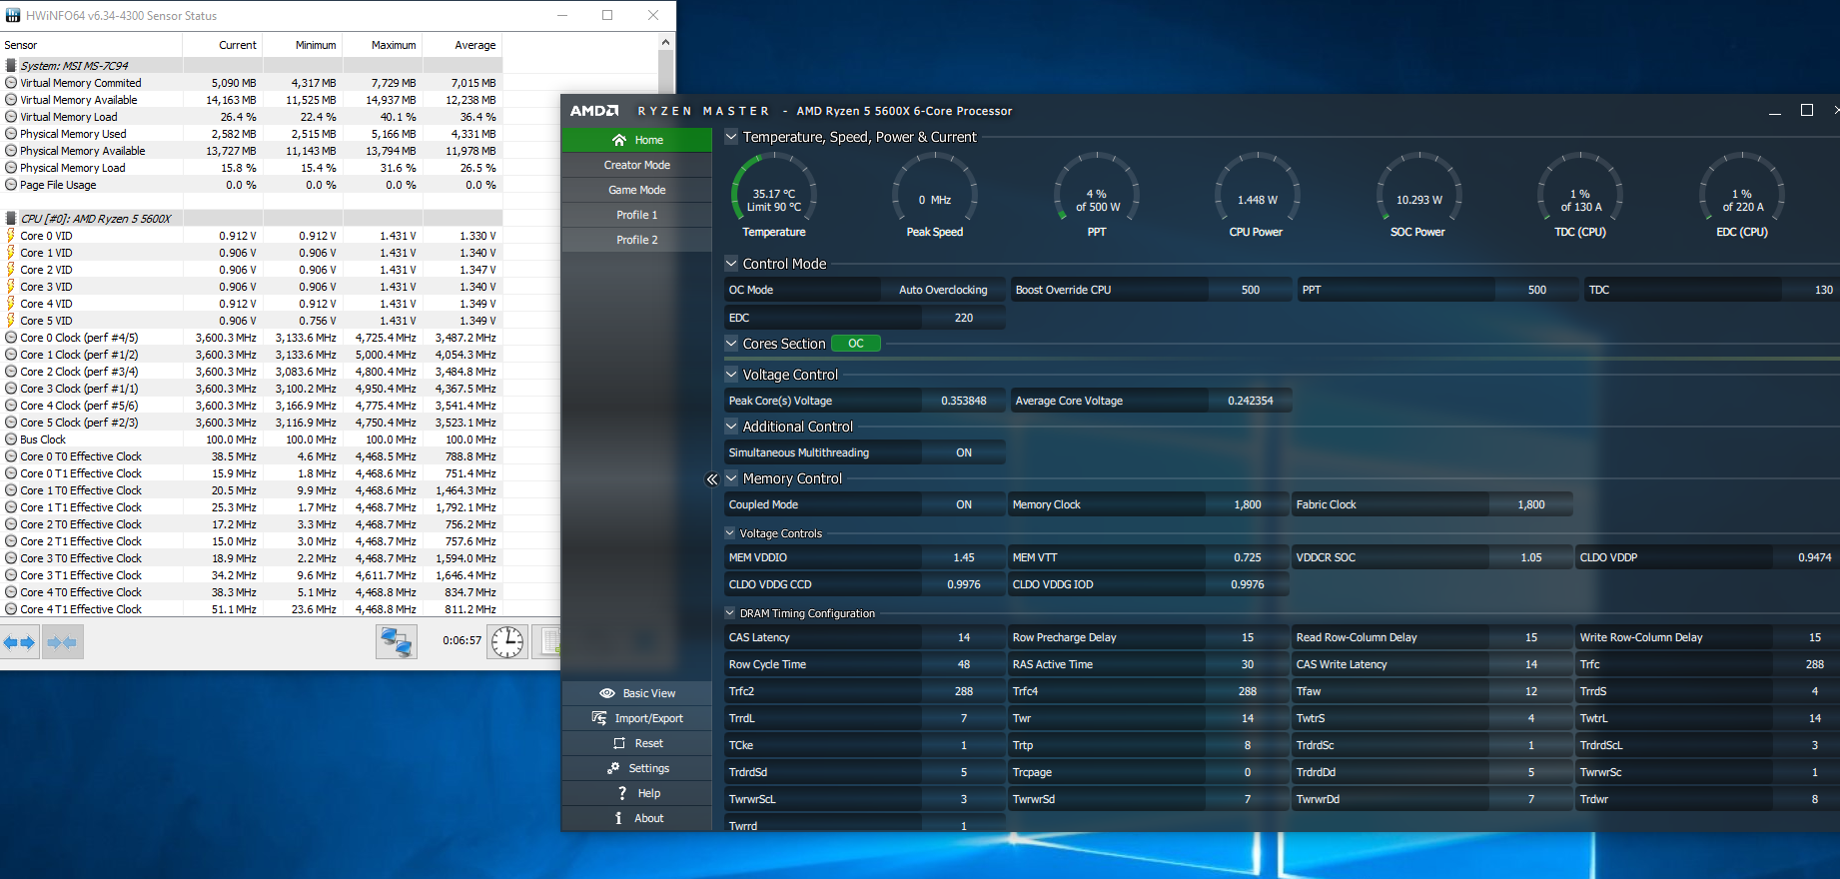Click the CPU Power gauge showing 1.448 W
Image resolution: width=1840 pixels, height=879 pixels.
pos(1258,196)
